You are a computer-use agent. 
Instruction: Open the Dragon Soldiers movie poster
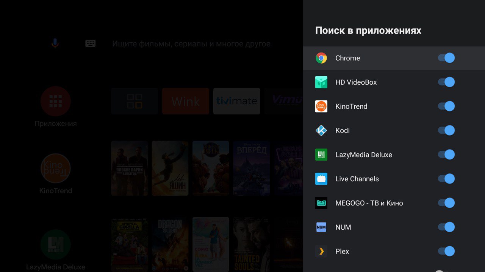[x=170, y=244]
